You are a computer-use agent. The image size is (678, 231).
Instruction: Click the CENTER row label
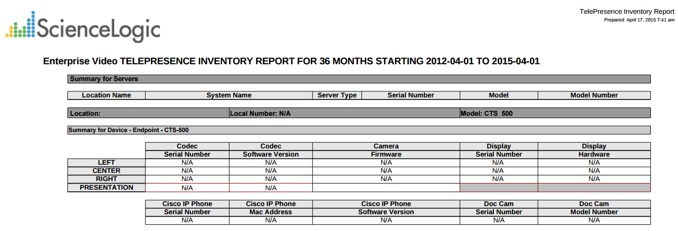[x=106, y=171]
